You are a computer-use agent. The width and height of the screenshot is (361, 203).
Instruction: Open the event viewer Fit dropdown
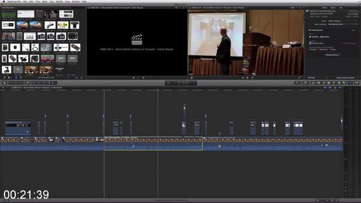click(x=177, y=7)
